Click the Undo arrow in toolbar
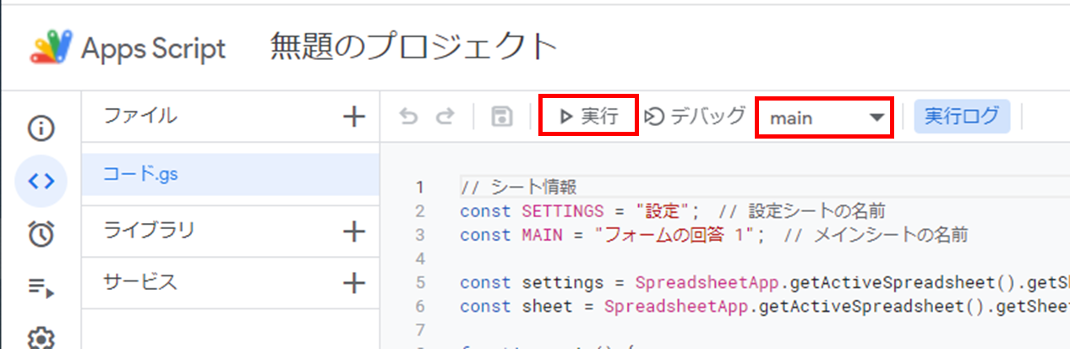Image resolution: width=1070 pixels, height=349 pixels. (x=409, y=117)
